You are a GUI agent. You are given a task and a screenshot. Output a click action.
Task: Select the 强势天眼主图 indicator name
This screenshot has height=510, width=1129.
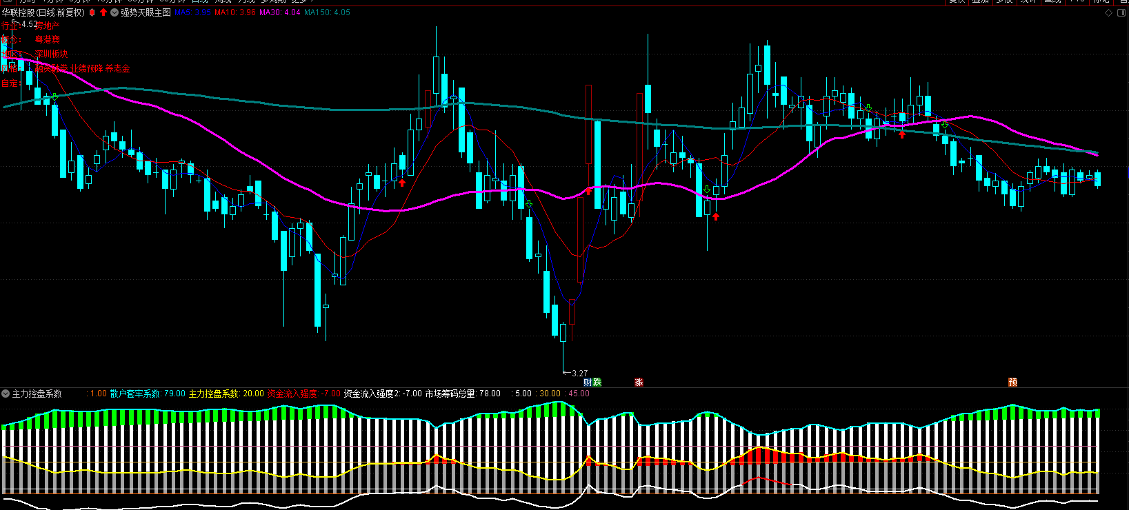pyautogui.click(x=146, y=12)
